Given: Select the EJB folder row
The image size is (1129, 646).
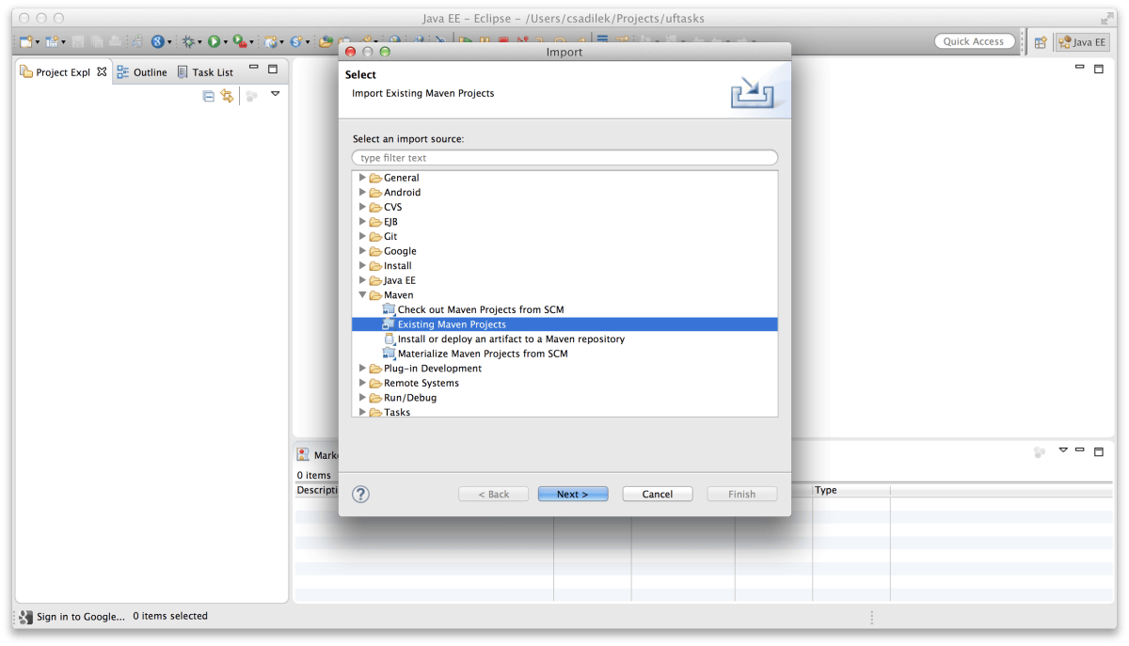Looking at the screenshot, I should coord(564,222).
